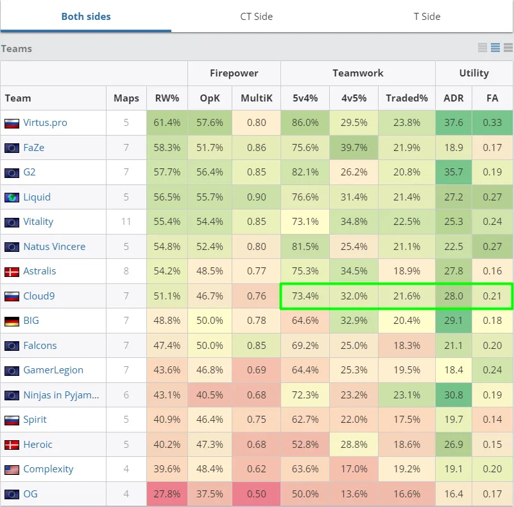Click the Teamwork group header
Viewport: 514px width, 507px height.
click(x=358, y=73)
